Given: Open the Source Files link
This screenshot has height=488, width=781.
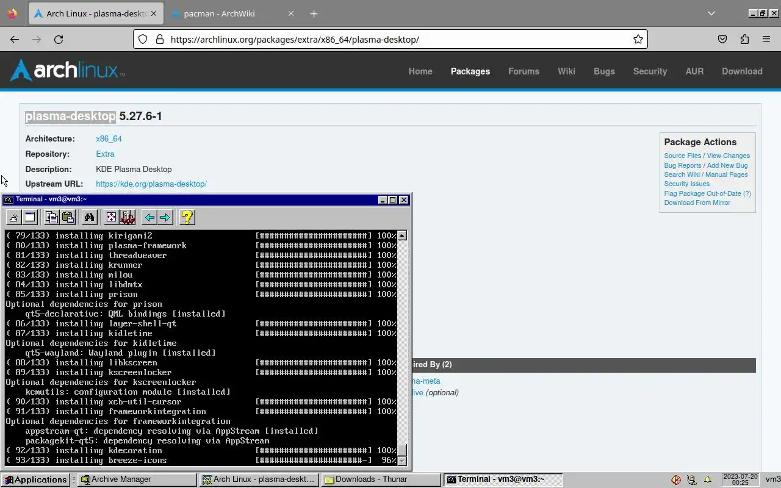Looking at the screenshot, I should [682, 156].
